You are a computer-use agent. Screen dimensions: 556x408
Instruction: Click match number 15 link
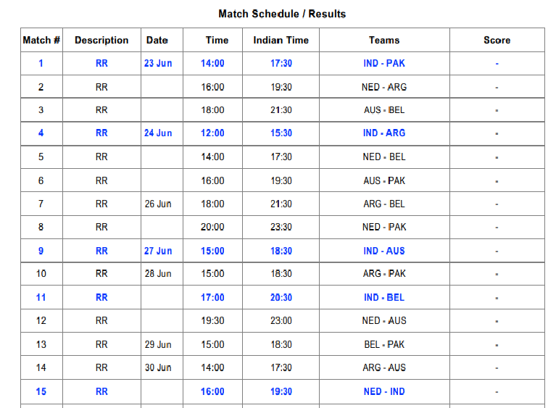click(x=41, y=391)
